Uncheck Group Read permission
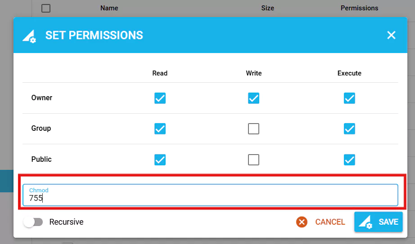415x244 pixels. coord(160,129)
